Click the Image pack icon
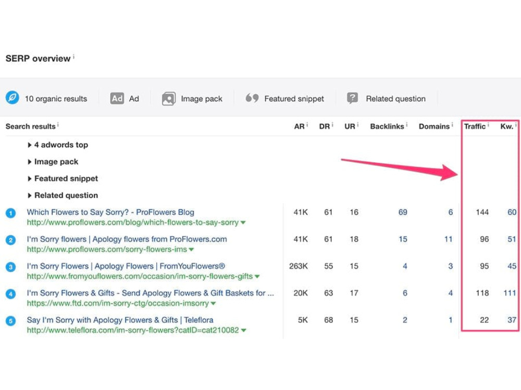This screenshot has width=521, height=390. (x=169, y=98)
